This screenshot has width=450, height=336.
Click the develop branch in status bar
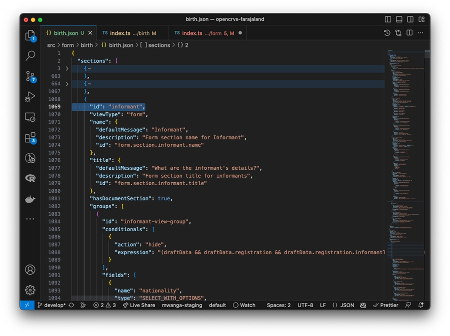(54, 305)
